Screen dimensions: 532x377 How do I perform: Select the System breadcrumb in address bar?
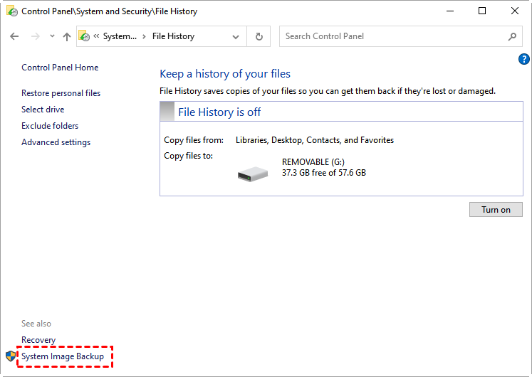point(118,36)
